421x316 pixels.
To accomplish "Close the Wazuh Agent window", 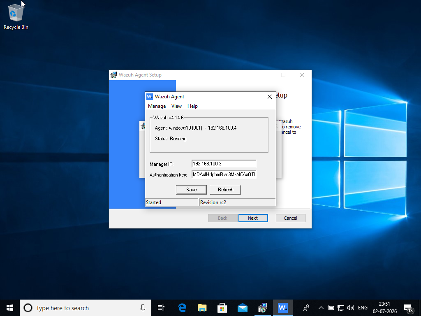I will 270,97.
